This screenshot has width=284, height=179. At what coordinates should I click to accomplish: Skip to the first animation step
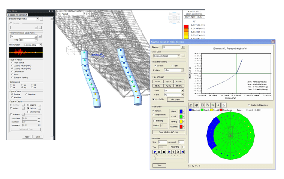click(x=169, y=152)
